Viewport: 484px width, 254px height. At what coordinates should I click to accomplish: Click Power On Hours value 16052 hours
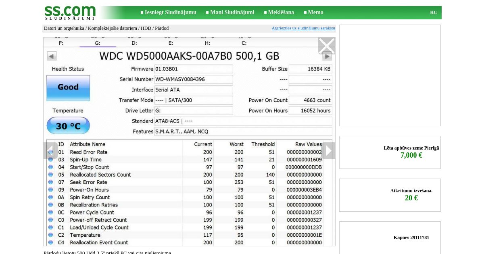click(x=311, y=110)
